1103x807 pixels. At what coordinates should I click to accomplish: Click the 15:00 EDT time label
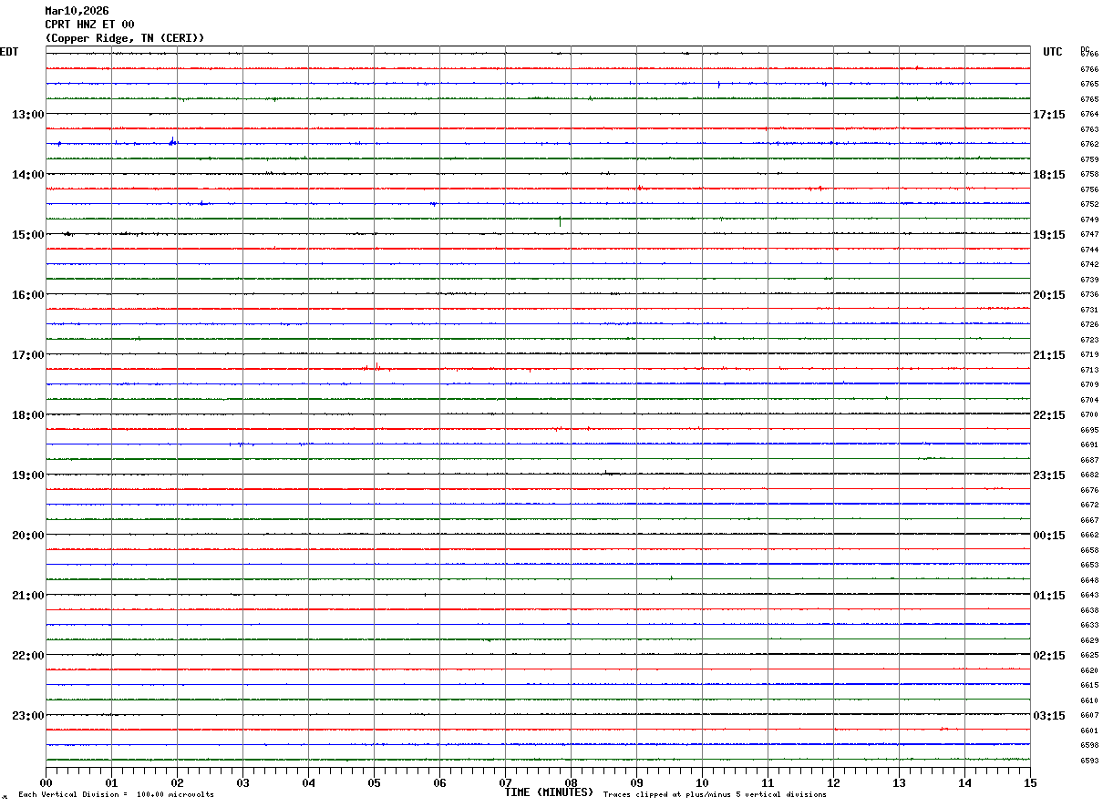coord(27,235)
